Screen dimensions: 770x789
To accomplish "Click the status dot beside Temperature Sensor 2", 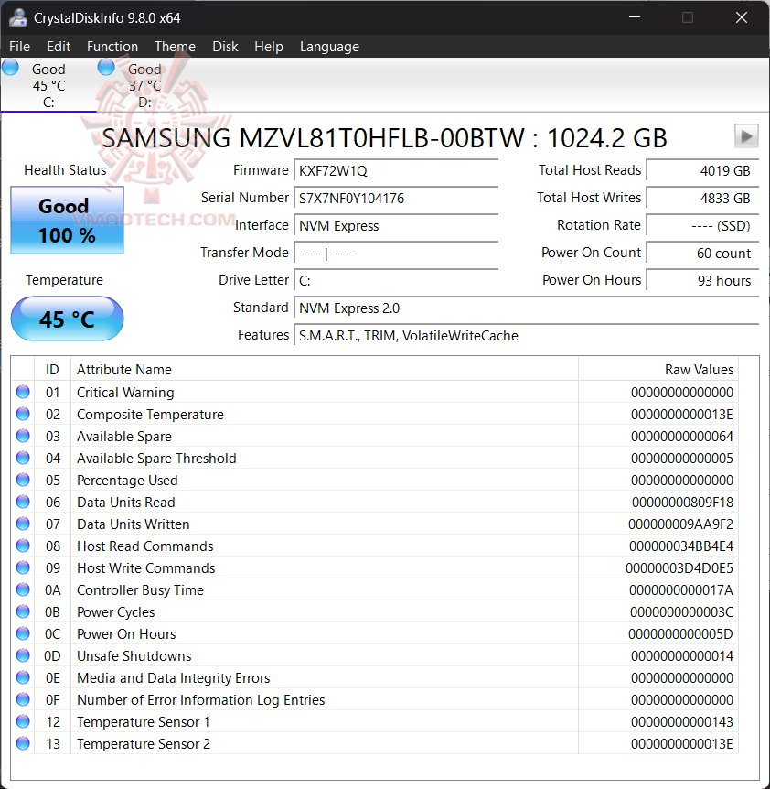I will 23,743.
